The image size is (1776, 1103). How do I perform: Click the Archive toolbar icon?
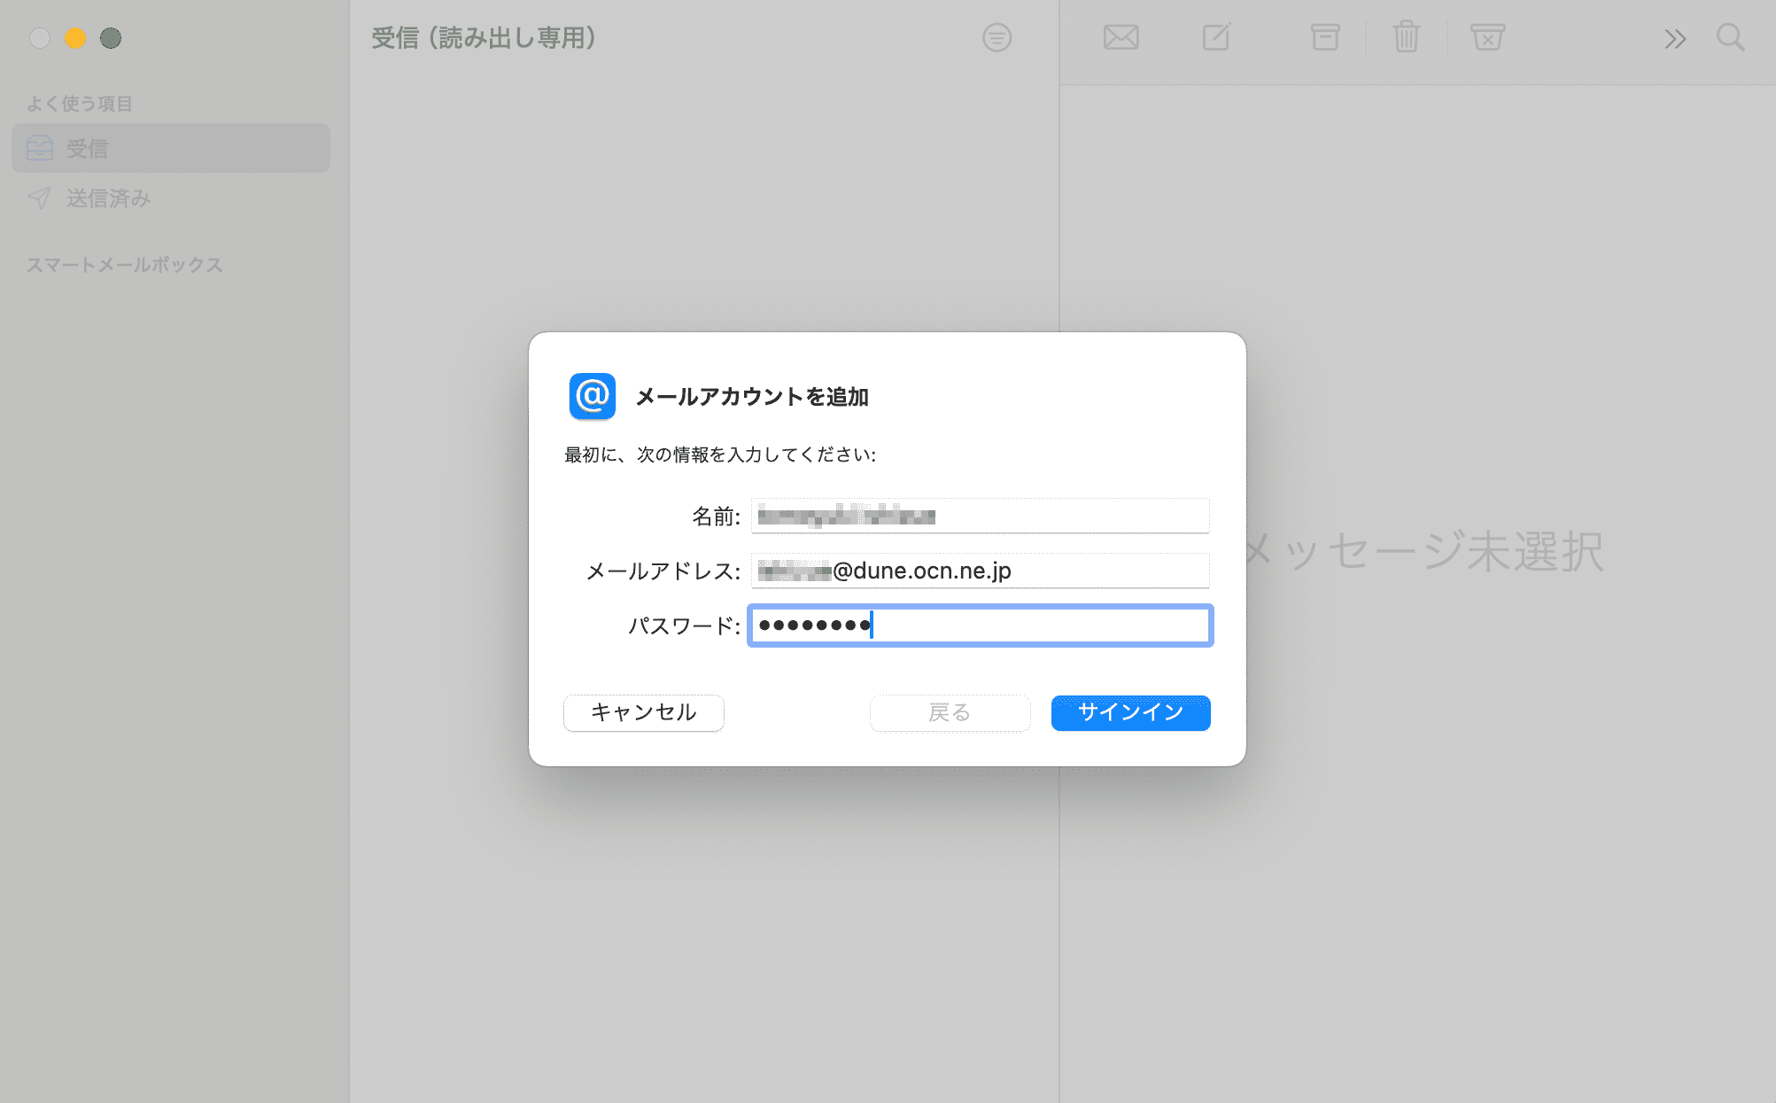[x=1325, y=37]
